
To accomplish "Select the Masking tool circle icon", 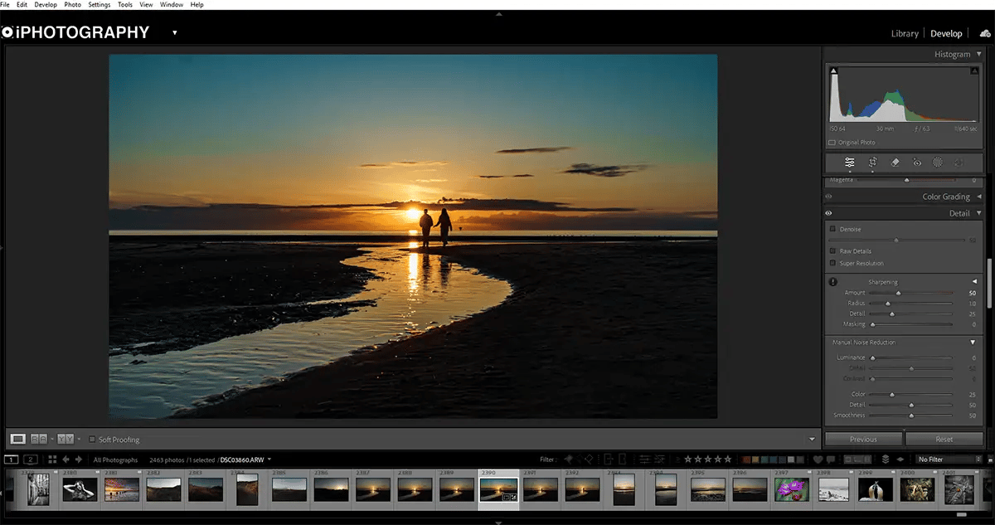I will [x=938, y=163].
